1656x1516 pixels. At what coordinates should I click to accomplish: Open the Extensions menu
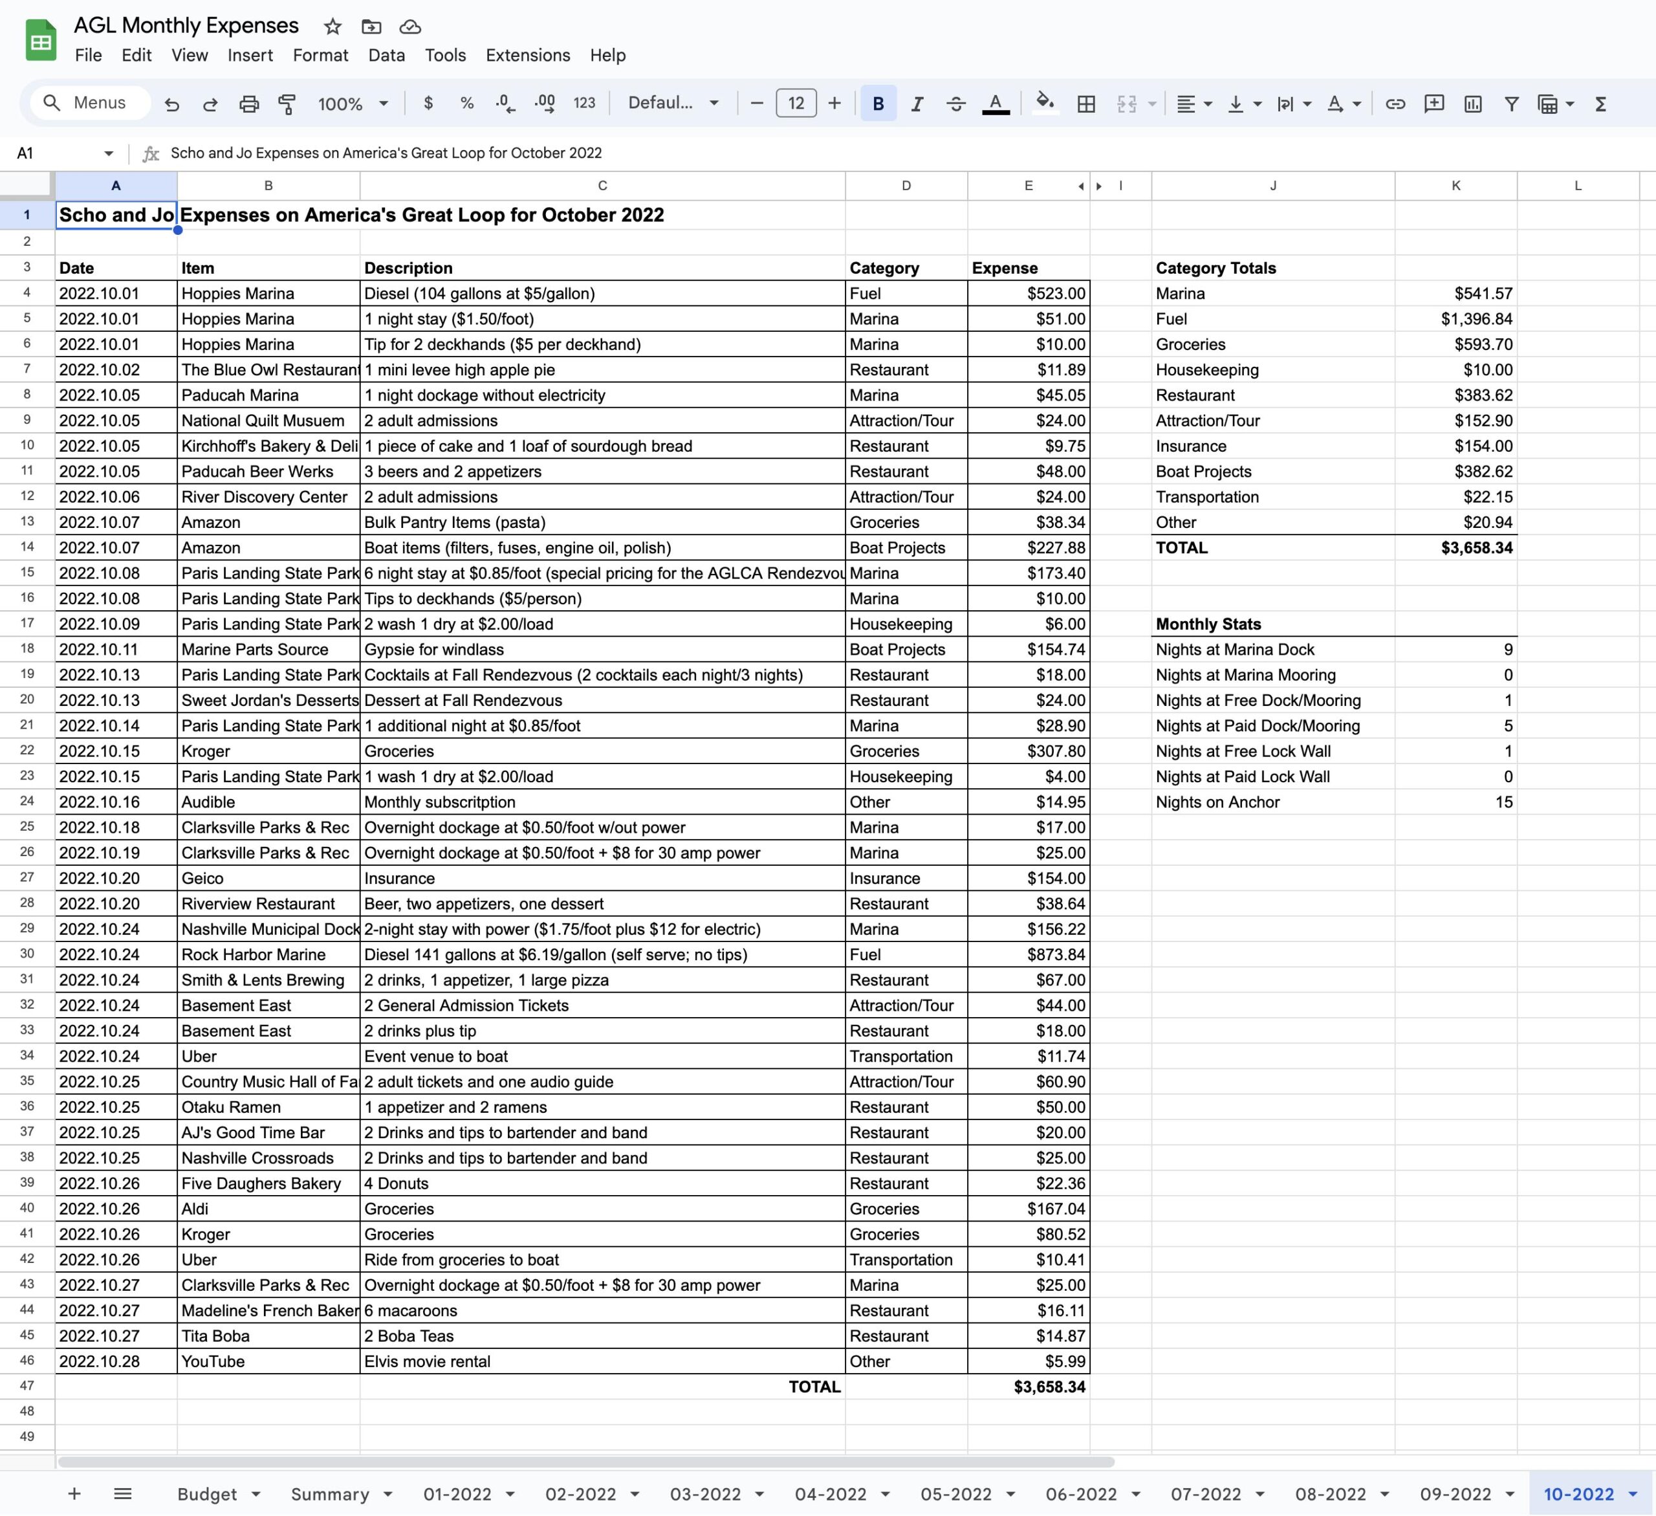click(527, 55)
